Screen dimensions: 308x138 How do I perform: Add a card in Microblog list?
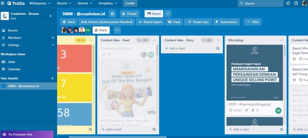tap(239, 129)
